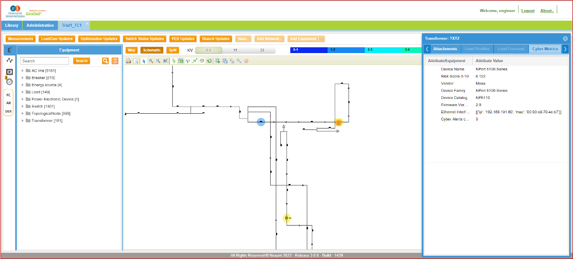
Task: Click the orange magnifier icon beside Search
Action: 106,61
